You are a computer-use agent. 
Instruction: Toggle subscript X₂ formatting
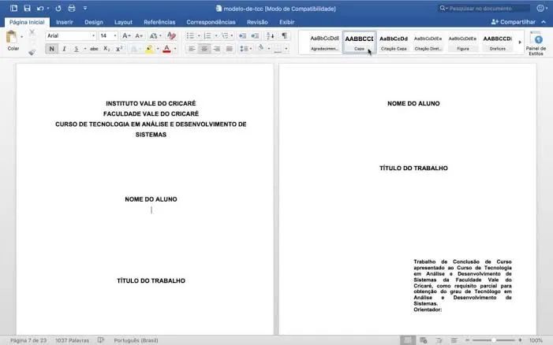pos(106,49)
